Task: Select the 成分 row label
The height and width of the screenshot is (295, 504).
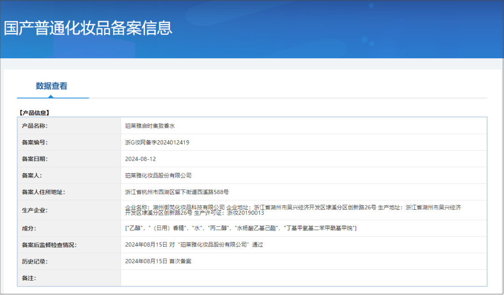Action: (x=29, y=228)
